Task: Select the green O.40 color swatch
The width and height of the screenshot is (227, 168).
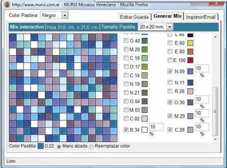Action: 144,41
